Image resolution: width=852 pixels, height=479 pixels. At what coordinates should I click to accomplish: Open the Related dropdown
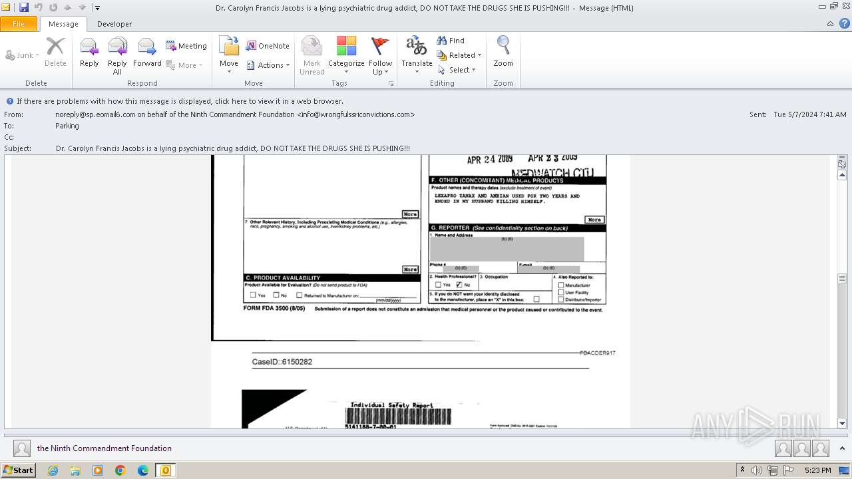coord(459,55)
